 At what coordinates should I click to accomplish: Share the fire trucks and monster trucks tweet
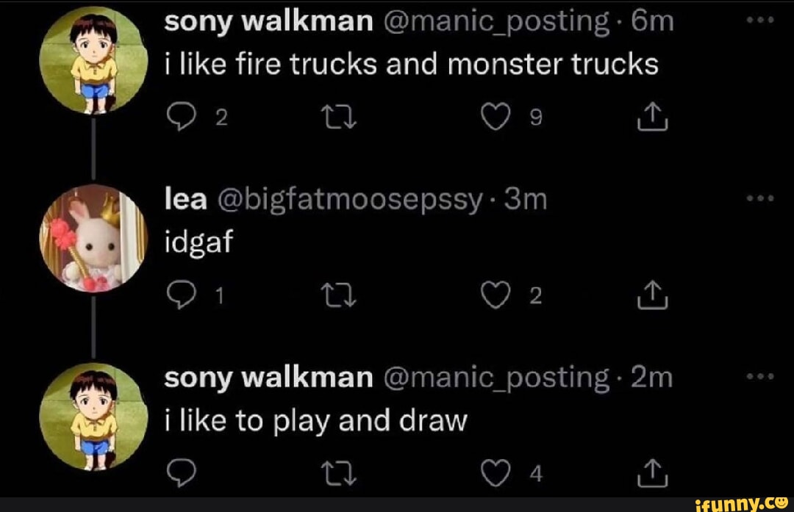pos(653,117)
